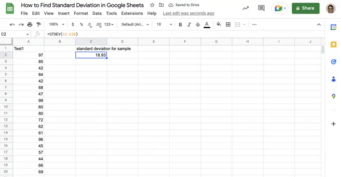Toggle italic formatting
The image size is (341, 177).
pyautogui.click(x=189, y=24)
